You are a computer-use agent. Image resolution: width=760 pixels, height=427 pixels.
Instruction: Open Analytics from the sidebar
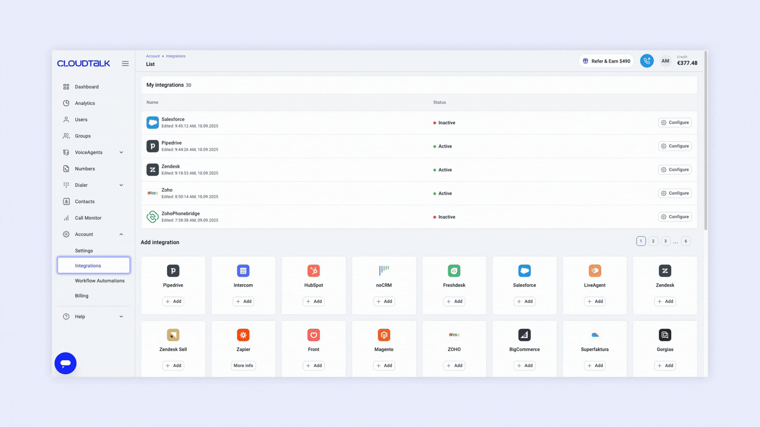(x=85, y=103)
